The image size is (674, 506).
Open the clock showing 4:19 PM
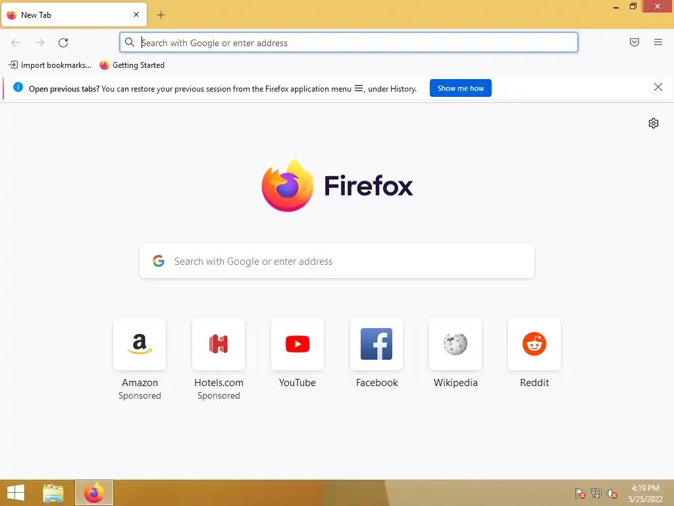coord(645,493)
